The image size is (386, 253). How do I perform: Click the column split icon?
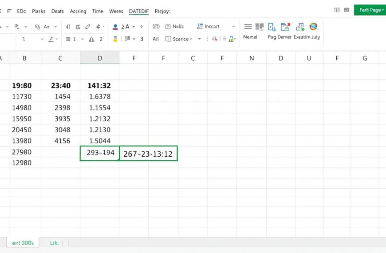coord(68,27)
